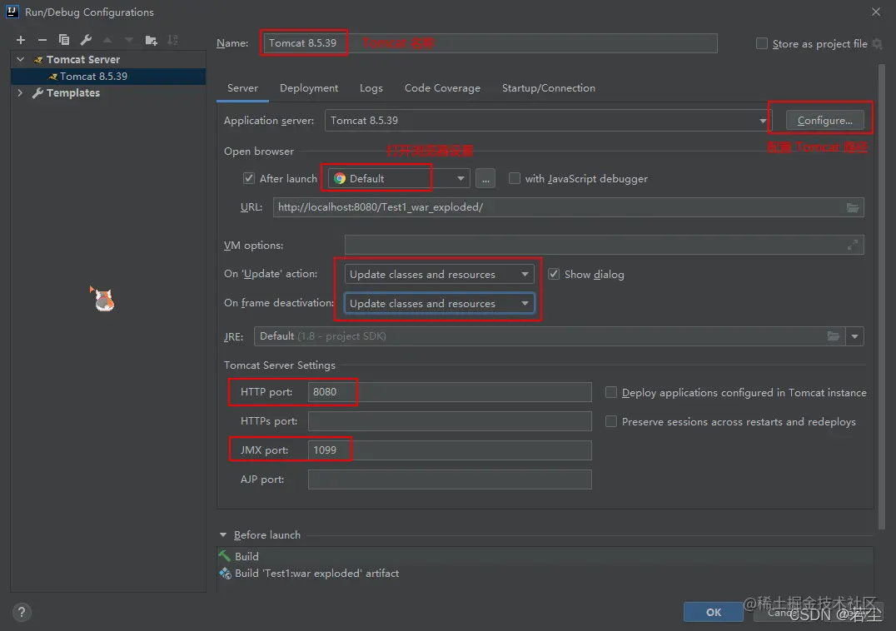Copy the Tomcat 8.5.39 configuration

65,39
